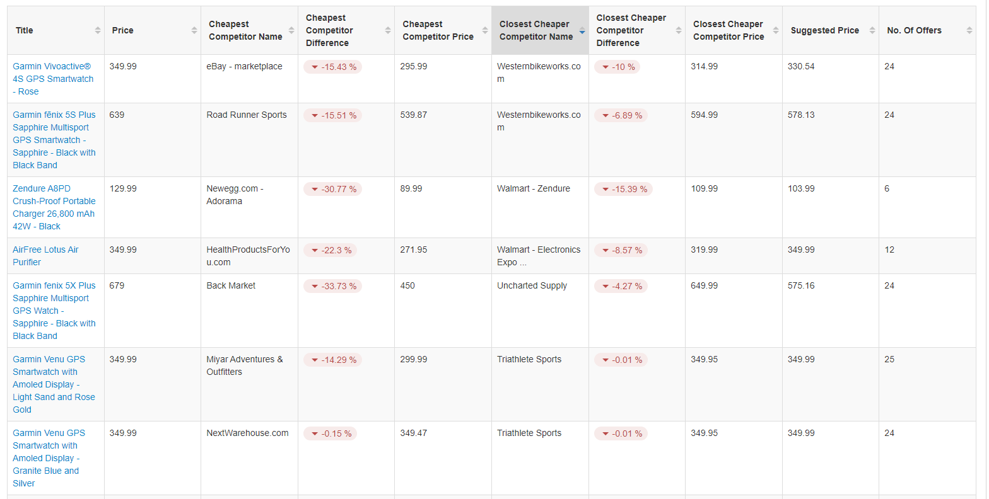
Task: Click the sort icon in Title column
Action: [x=98, y=30]
